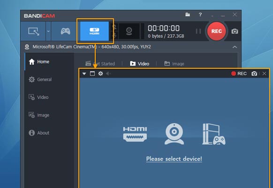The height and width of the screenshot is (188, 273).
Task: Click the 00:00:00 recording timer
Action: [164, 29]
